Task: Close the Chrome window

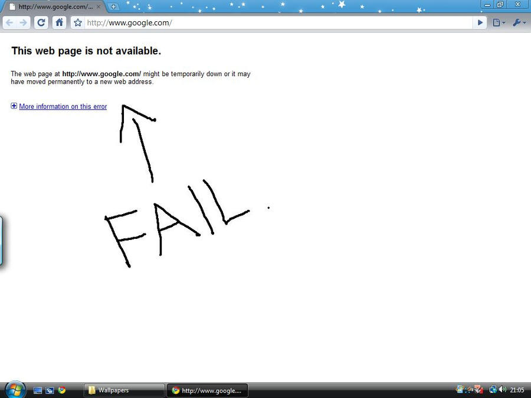Action: 518,4
